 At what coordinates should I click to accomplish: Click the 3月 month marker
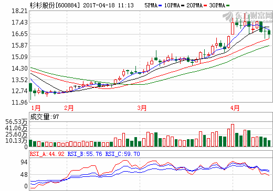[x=142, y=108]
